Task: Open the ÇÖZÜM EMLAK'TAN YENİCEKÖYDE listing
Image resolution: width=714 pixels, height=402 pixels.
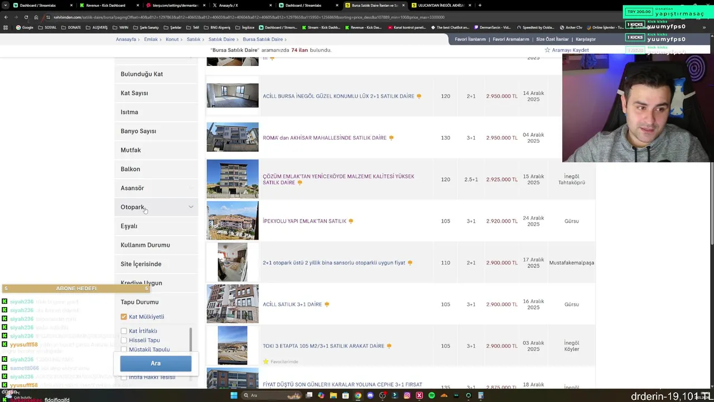Action: pos(339,179)
